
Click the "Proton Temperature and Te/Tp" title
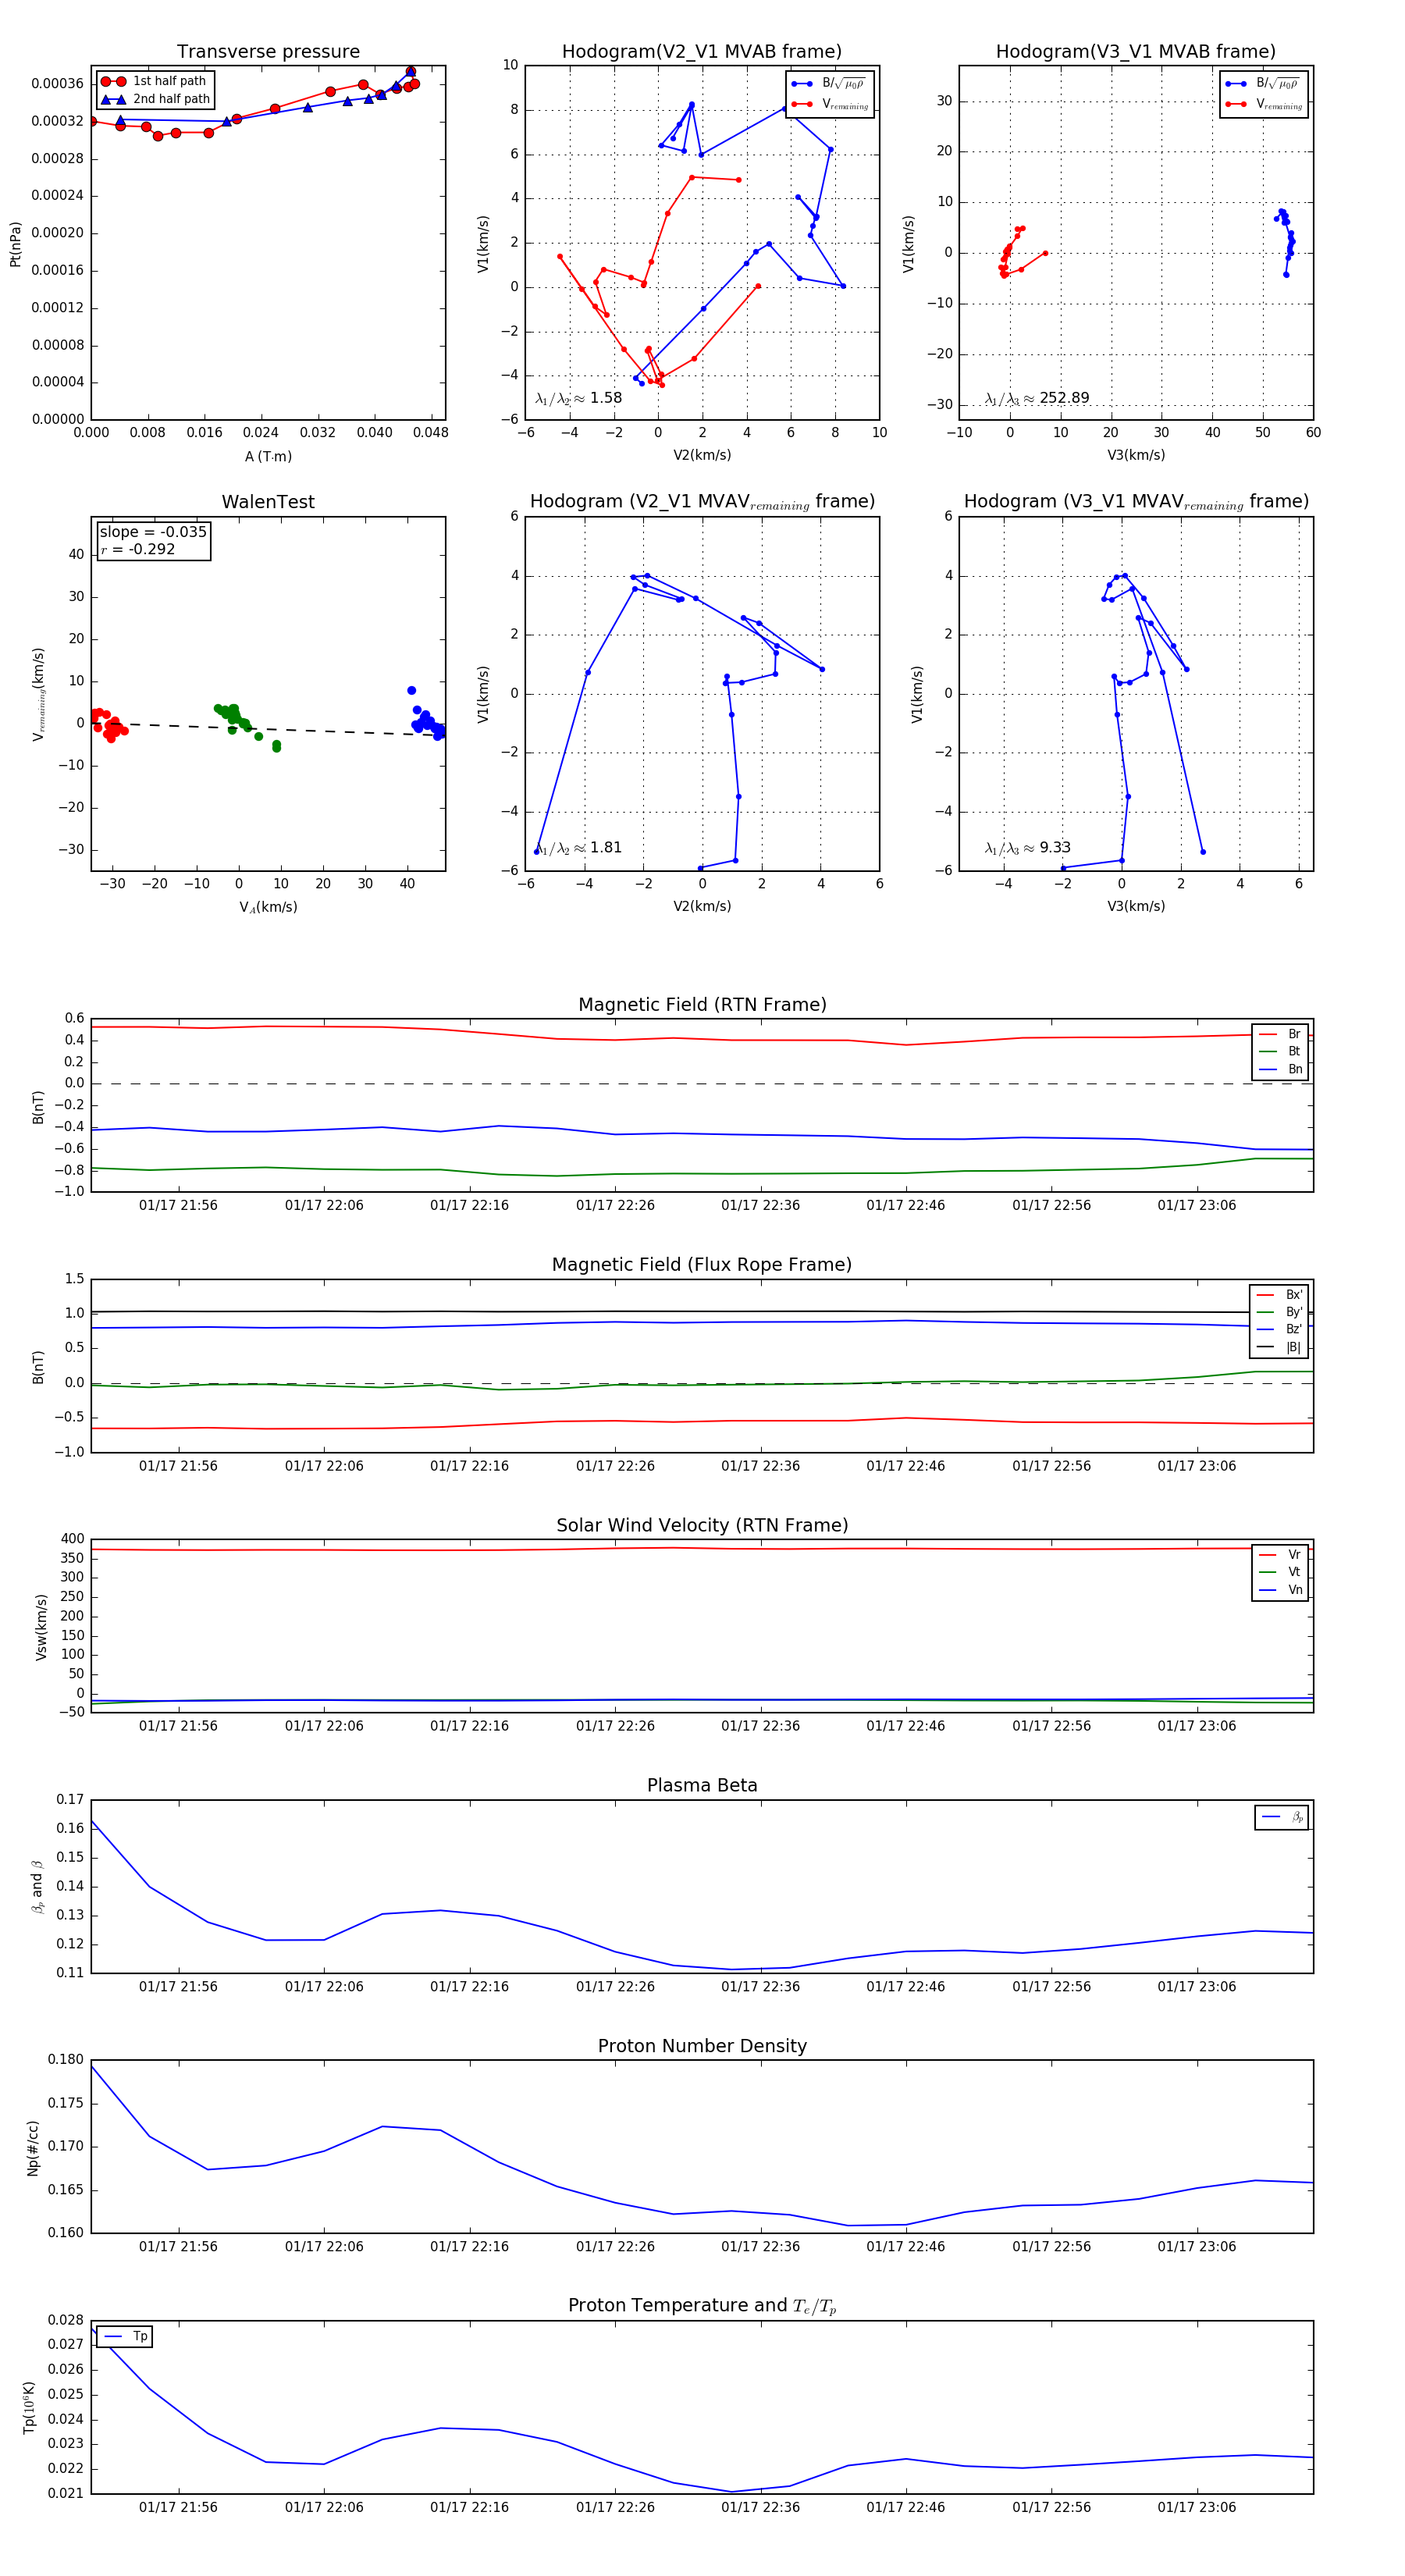tap(702, 2306)
